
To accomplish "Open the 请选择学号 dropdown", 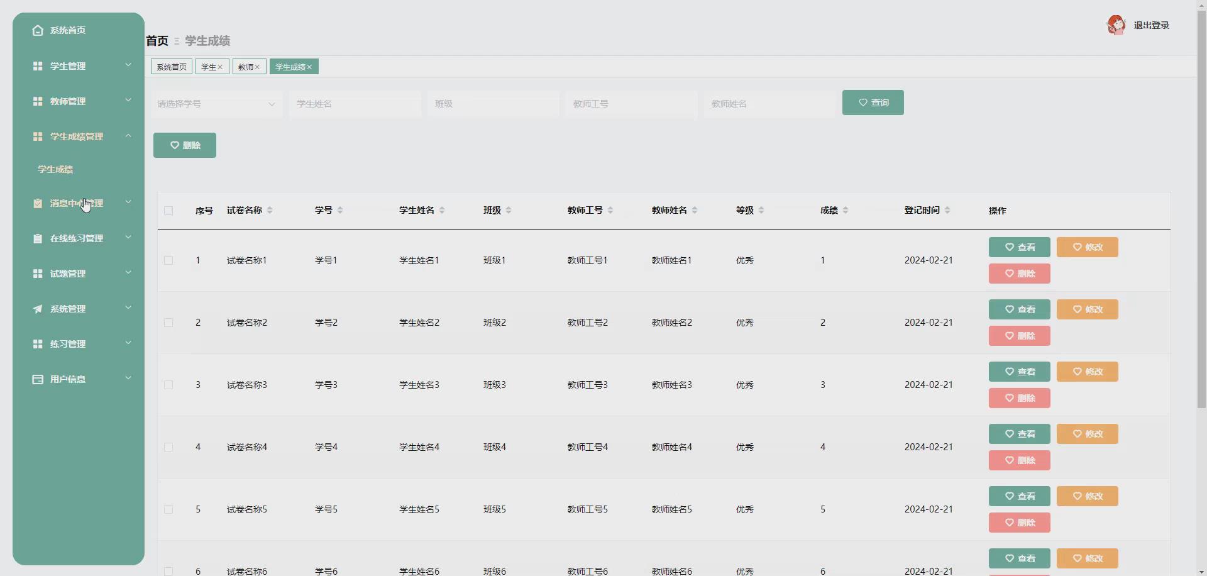I will point(216,104).
